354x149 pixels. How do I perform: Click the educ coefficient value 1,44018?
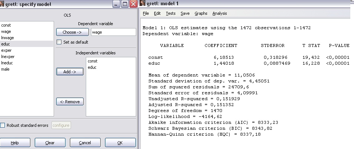click(x=224, y=64)
